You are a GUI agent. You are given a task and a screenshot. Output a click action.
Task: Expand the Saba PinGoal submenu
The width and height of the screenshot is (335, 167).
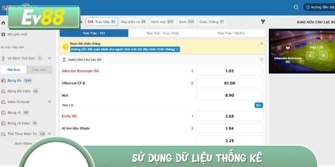click(49, 102)
